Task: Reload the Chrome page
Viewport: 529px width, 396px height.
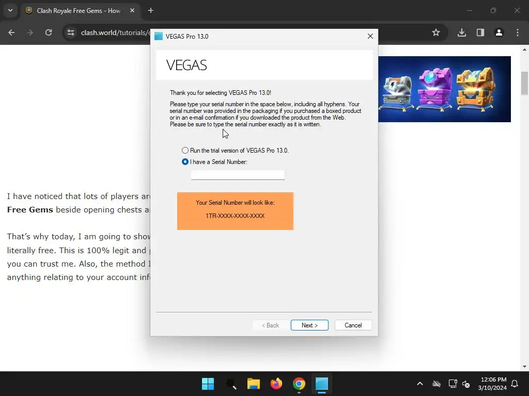Action: click(49, 32)
